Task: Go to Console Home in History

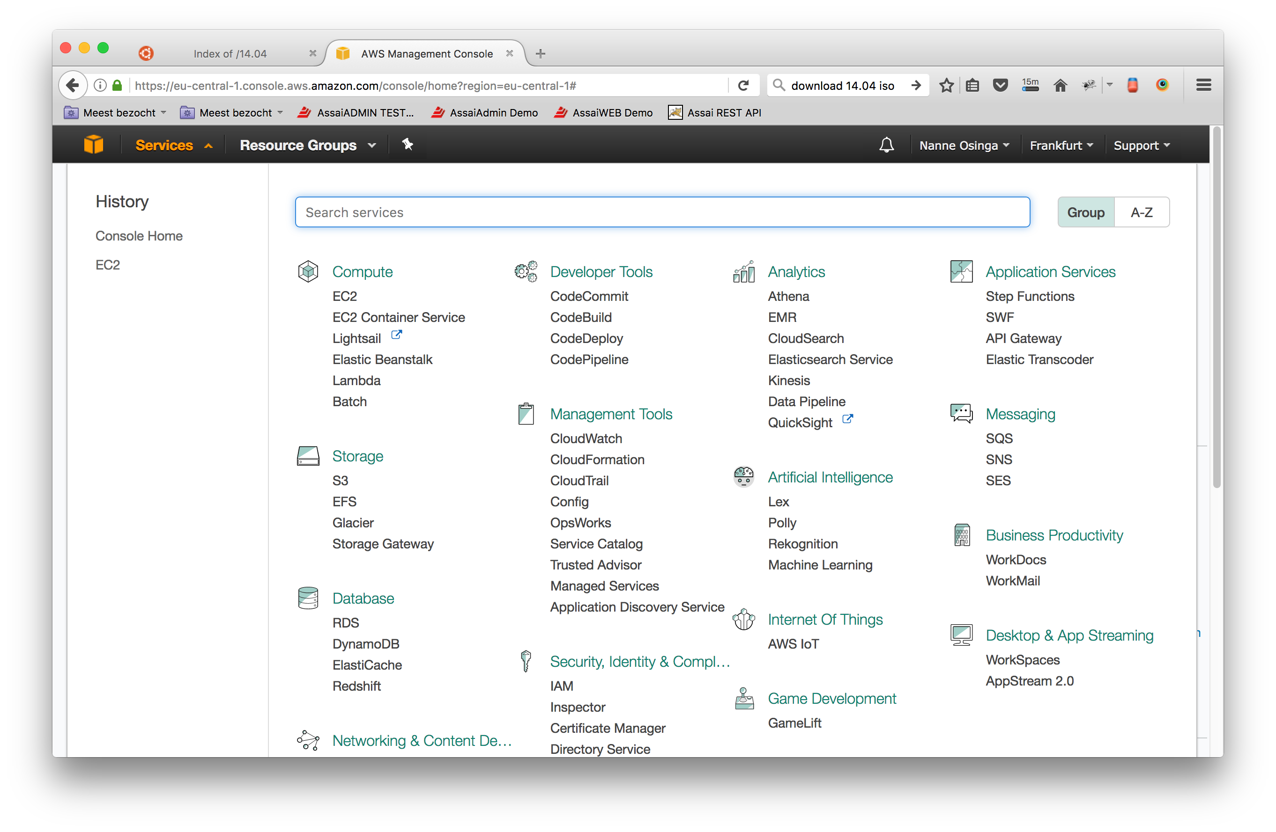Action: point(139,236)
